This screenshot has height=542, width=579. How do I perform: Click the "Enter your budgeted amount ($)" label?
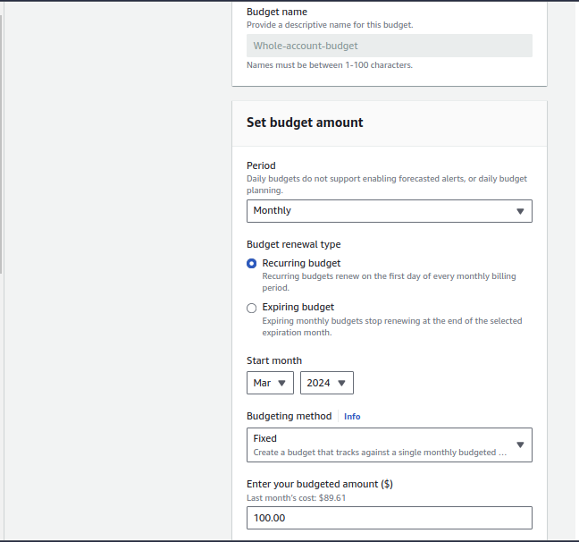[x=319, y=484]
